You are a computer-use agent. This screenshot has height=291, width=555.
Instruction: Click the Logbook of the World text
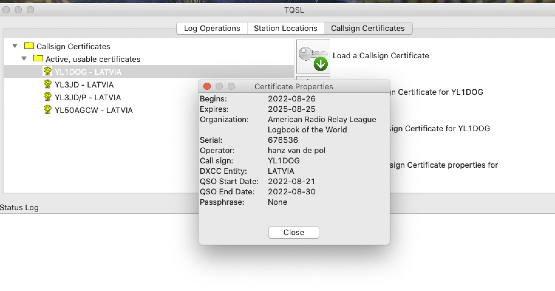click(x=307, y=130)
